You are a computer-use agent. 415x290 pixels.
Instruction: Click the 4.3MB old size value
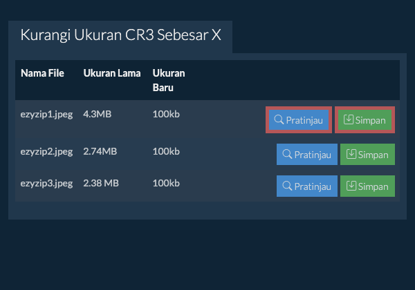coord(97,114)
